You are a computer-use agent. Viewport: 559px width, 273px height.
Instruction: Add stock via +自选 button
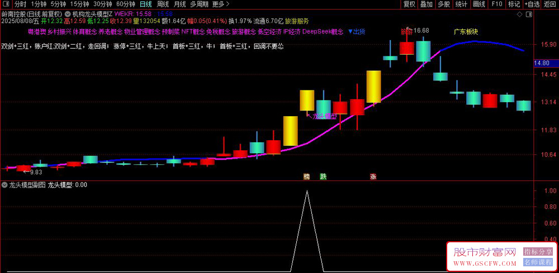[x=532, y=4]
